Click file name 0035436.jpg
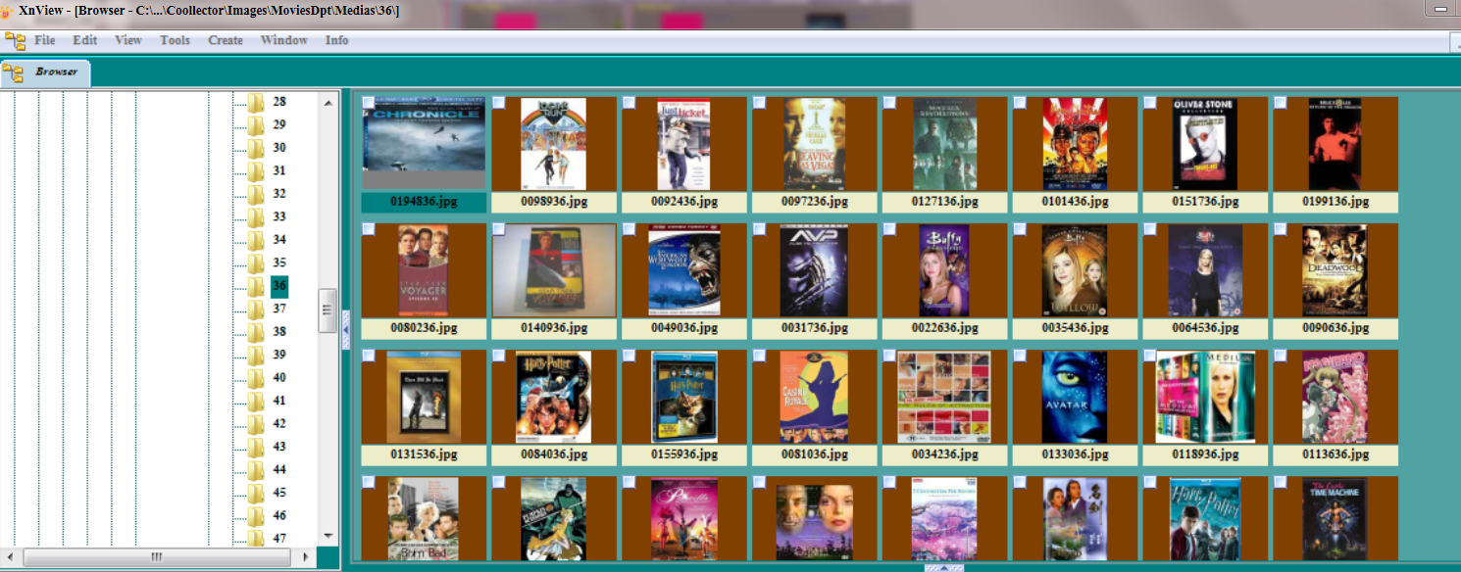Screen dimensions: 1461x572 (1076, 328)
